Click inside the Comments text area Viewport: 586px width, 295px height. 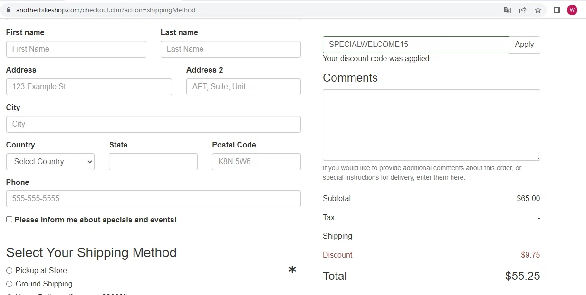click(x=432, y=125)
